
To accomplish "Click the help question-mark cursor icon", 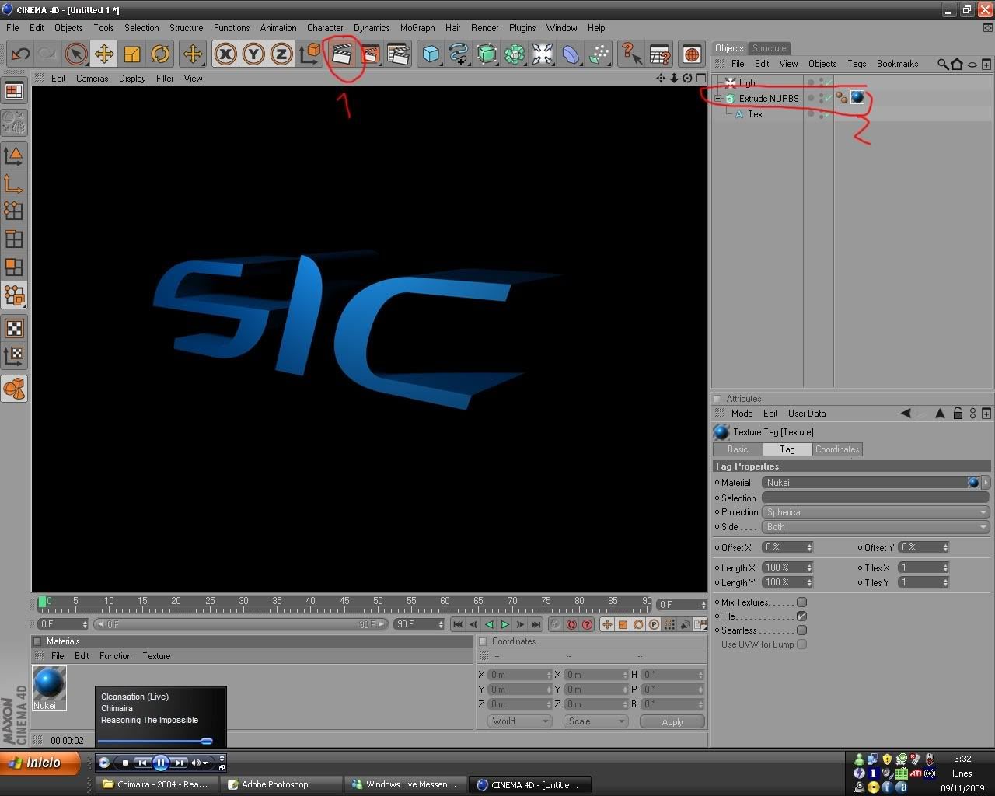I will pos(631,54).
